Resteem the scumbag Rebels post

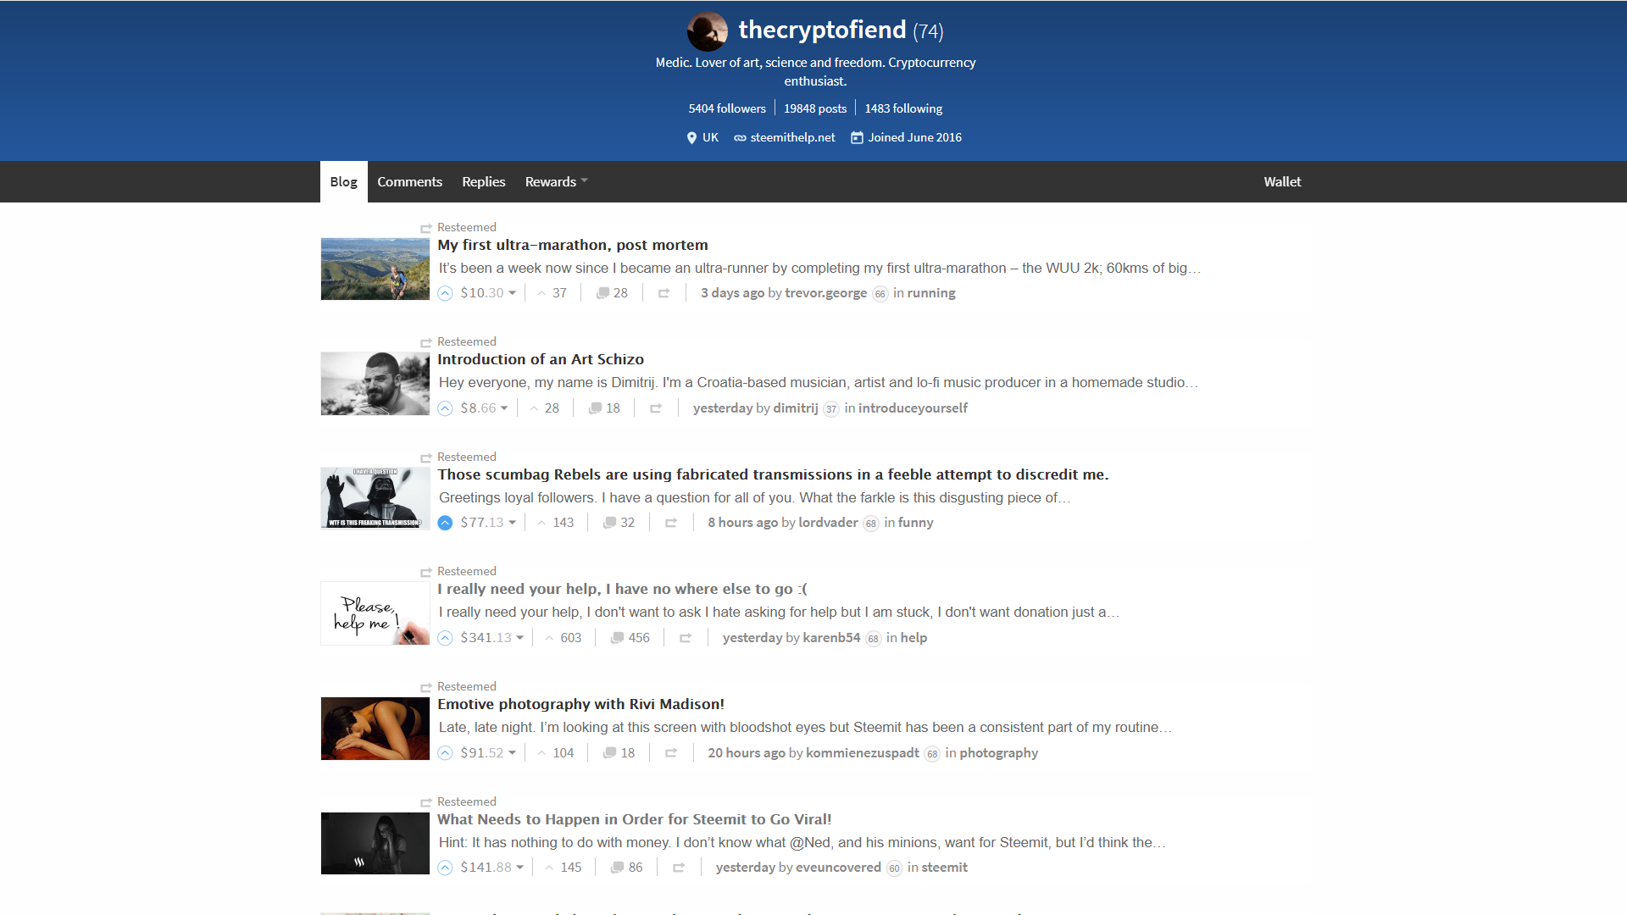(x=671, y=523)
